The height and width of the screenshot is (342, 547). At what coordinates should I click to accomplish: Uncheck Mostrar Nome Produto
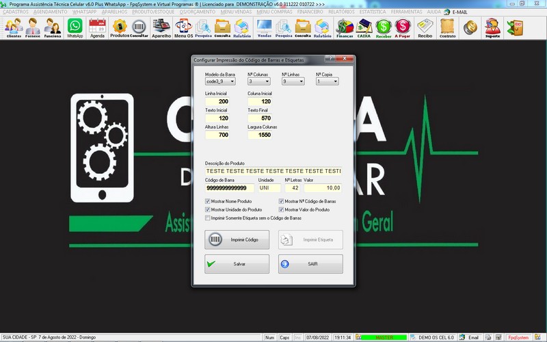[x=209, y=202]
